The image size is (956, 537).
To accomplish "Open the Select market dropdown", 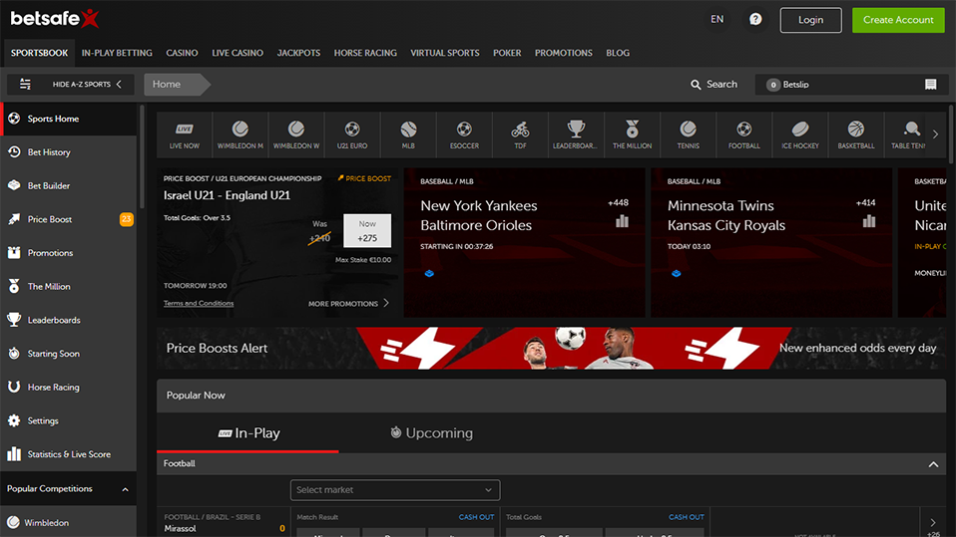I will point(395,490).
